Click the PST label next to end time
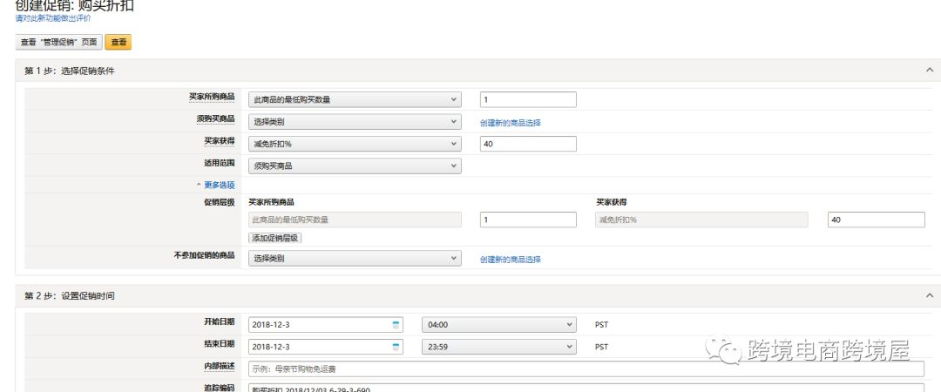 [601, 347]
